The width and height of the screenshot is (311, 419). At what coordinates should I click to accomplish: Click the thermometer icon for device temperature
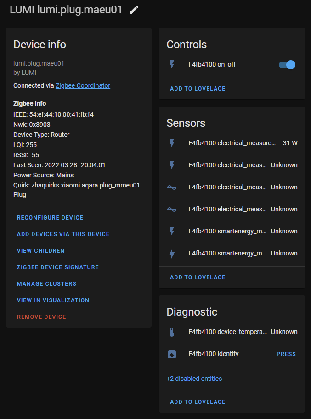tap(172, 332)
